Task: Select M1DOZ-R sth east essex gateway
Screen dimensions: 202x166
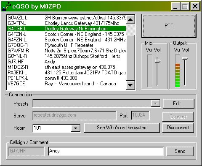Action: 66,67
